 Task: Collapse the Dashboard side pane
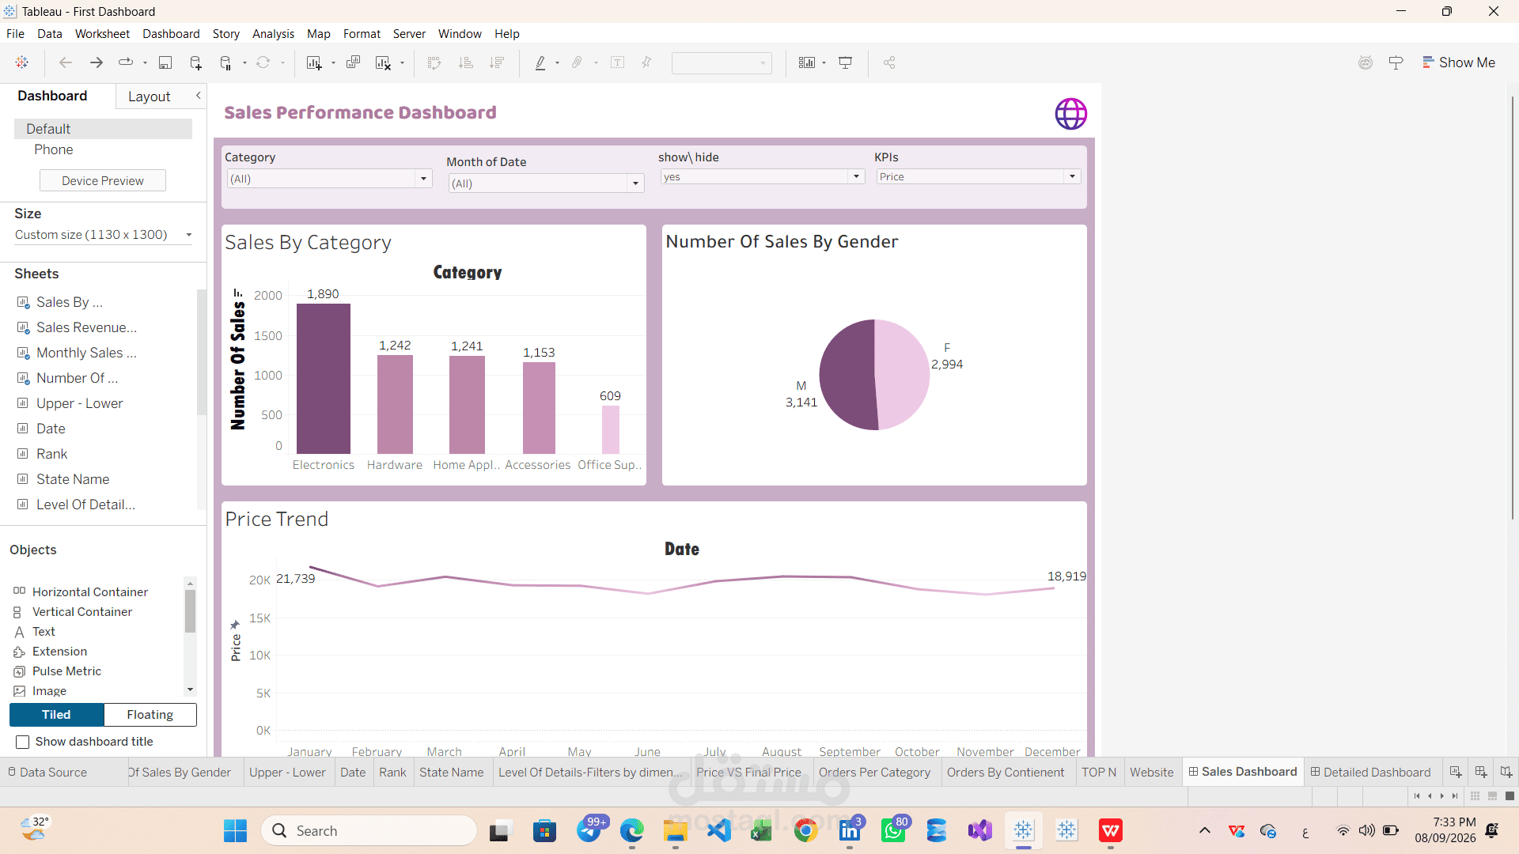click(198, 96)
